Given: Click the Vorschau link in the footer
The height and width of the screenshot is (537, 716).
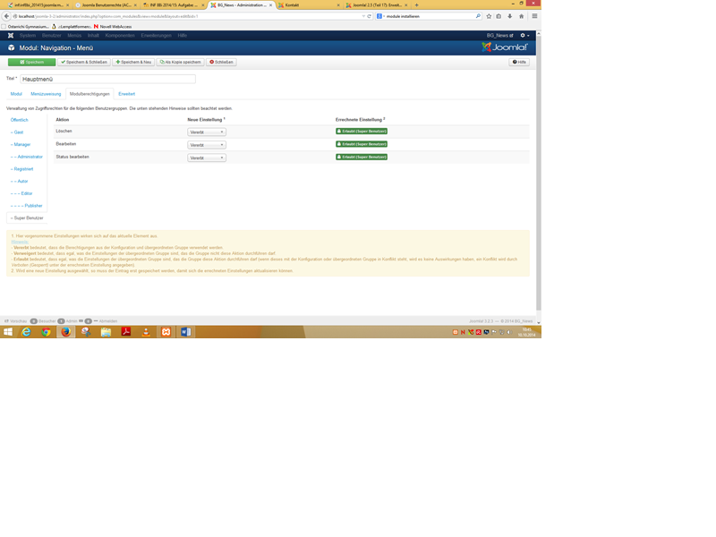Looking at the screenshot, I should click(15, 321).
